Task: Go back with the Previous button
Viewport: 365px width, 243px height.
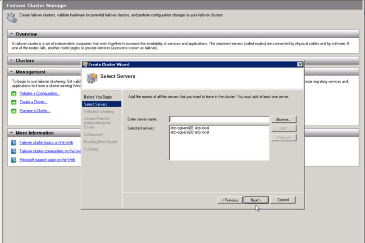Action: 230,200
